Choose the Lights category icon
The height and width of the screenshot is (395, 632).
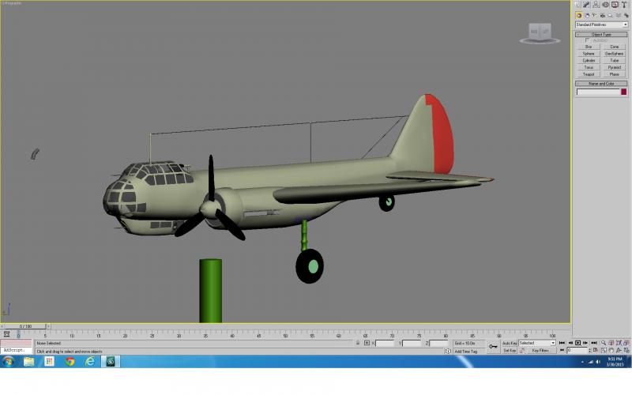[x=595, y=15]
